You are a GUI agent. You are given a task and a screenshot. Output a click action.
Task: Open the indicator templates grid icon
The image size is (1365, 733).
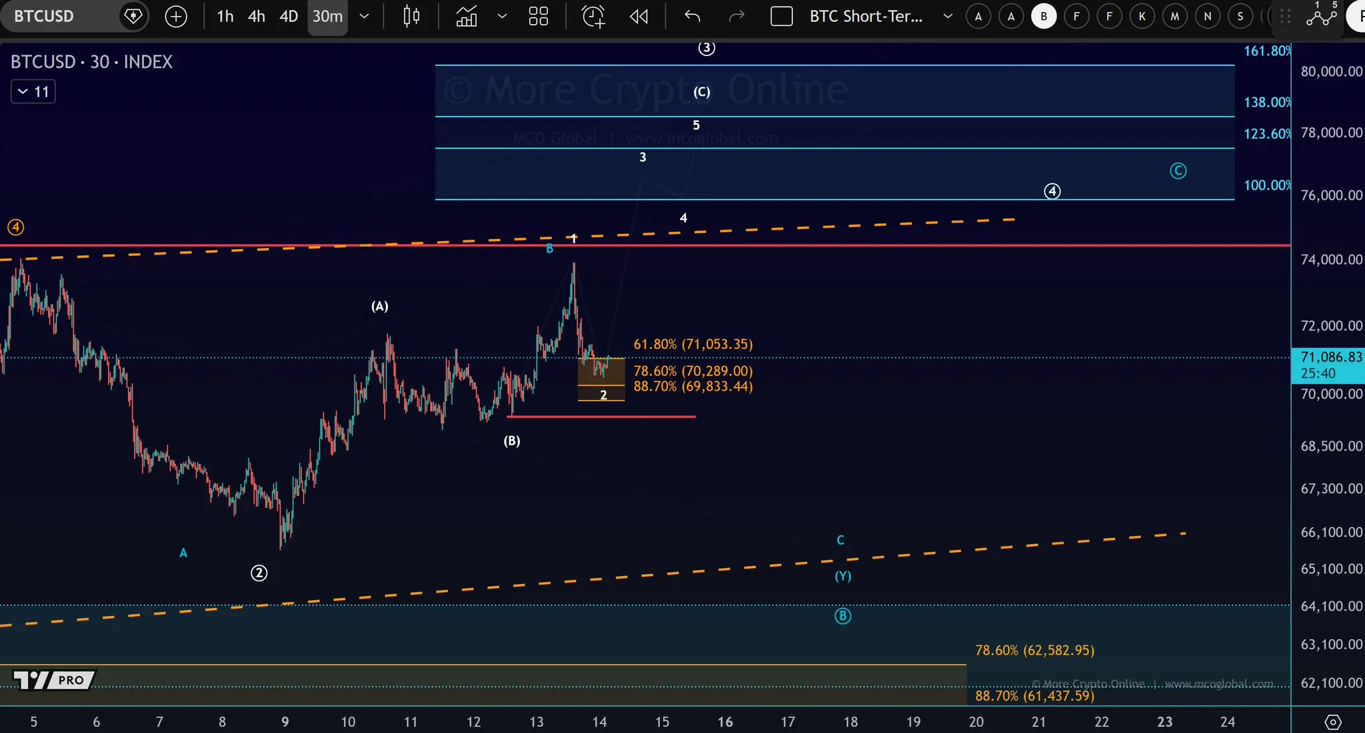pos(538,17)
